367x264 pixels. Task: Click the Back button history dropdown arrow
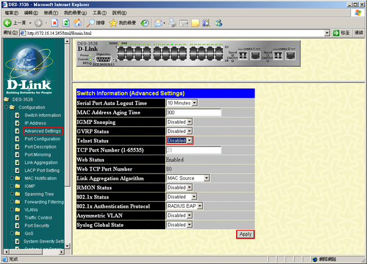click(30, 23)
